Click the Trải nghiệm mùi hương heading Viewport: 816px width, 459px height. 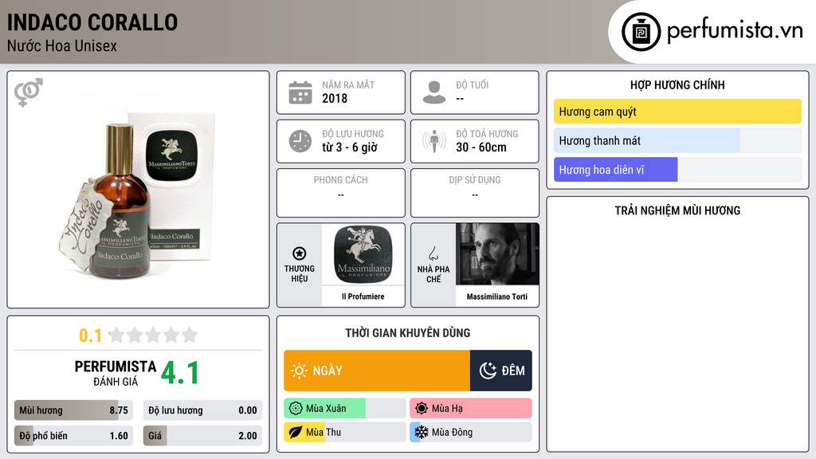tap(677, 210)
